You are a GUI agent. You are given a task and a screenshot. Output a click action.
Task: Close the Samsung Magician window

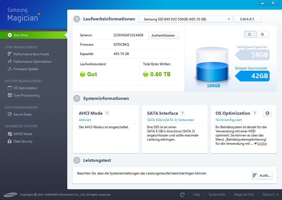(x=273, y=3)
